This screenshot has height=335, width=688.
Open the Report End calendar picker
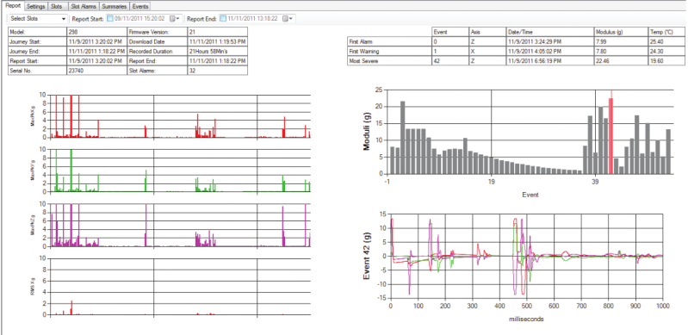[x=288, y=19]
